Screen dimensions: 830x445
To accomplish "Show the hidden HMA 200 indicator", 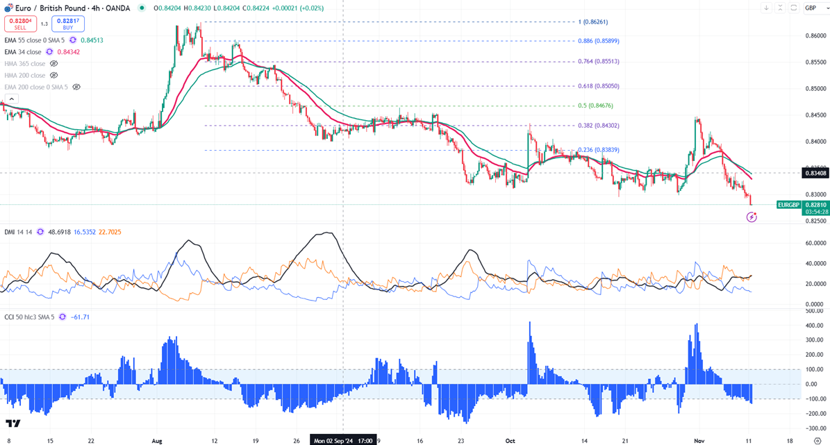I will click(x=54, y=75).
